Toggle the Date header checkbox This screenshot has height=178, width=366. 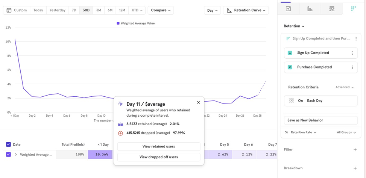click(8, 145)
